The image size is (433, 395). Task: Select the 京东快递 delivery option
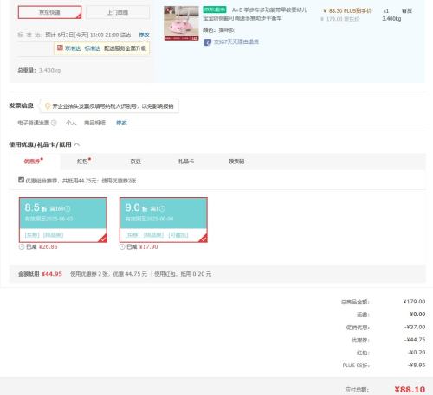pos(49,12)
